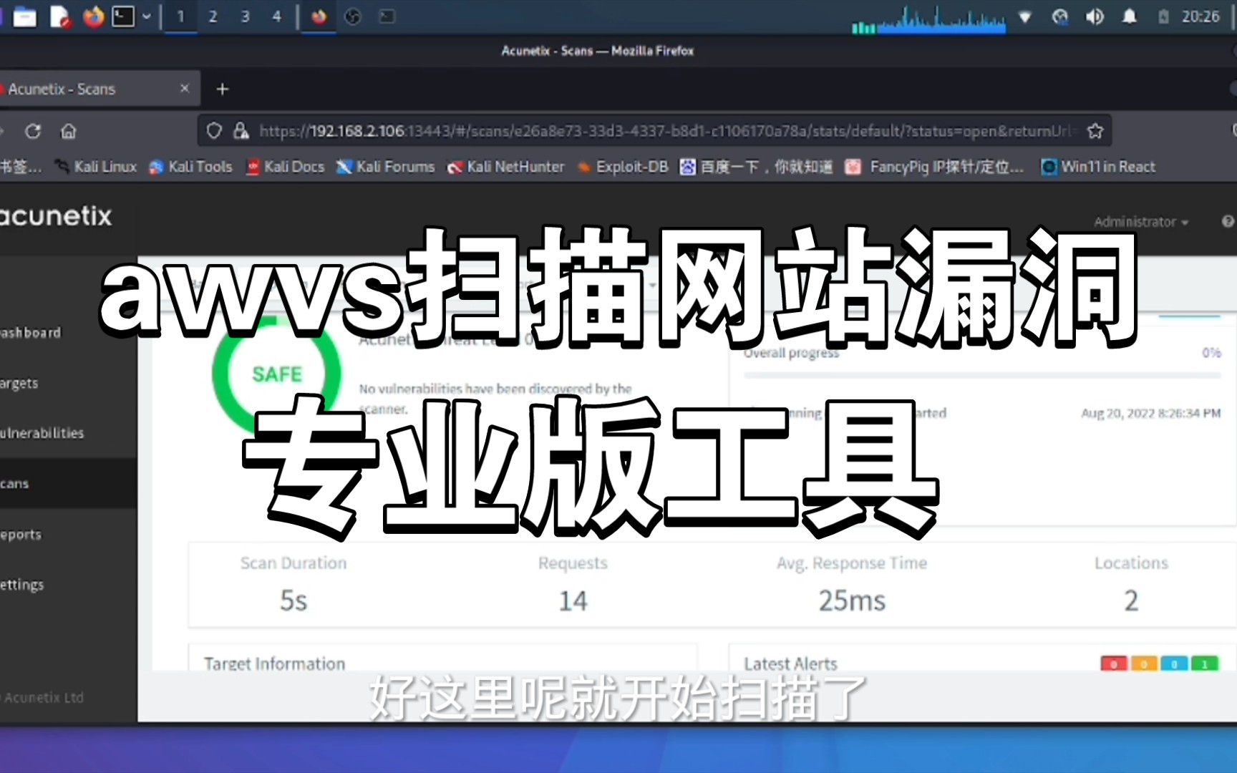Toggle notifications via the tray bell icon
The width and height of the screenshot is (1237, 773).
click(1129, 16)
